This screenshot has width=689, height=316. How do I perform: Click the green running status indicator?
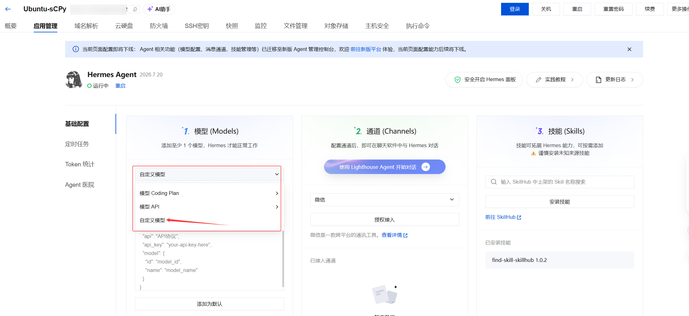coord(89,86)
